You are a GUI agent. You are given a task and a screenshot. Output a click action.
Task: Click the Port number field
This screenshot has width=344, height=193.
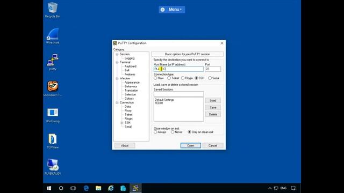[x=213, y=69]
